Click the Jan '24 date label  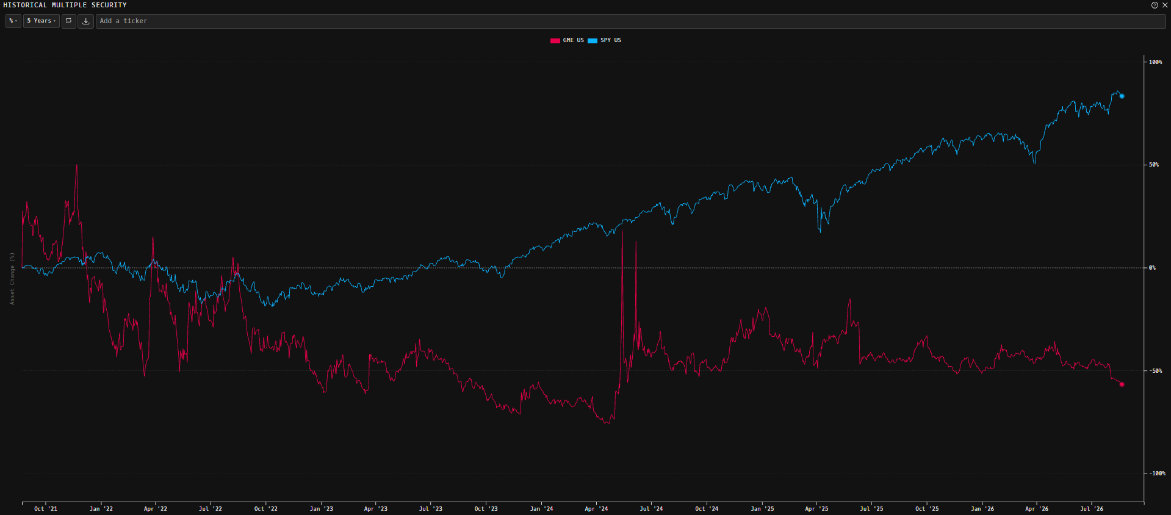[542, 509]
